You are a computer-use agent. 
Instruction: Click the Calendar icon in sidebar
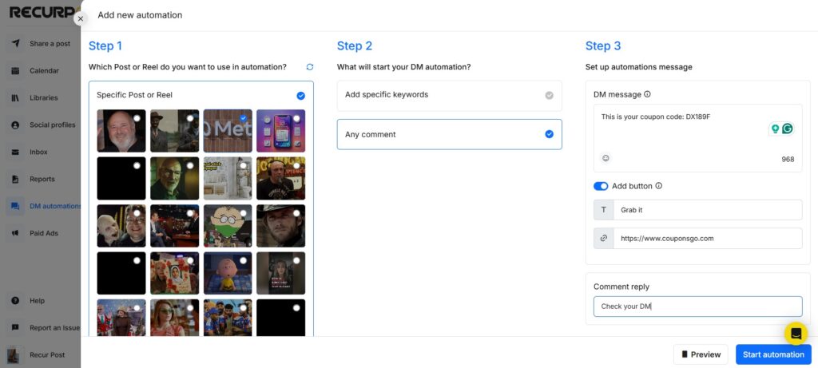(x=15, y=71)
